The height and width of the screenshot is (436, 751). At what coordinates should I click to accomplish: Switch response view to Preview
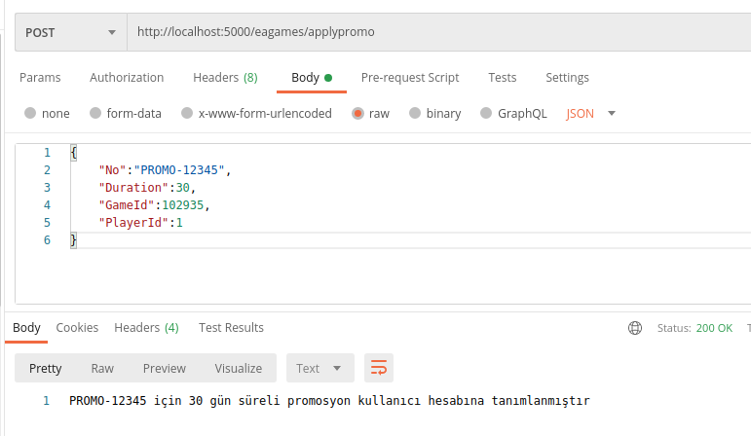(165, 368)
